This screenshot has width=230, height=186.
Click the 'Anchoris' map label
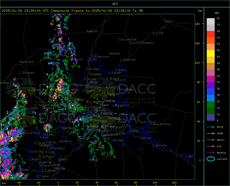click(66, 141)
